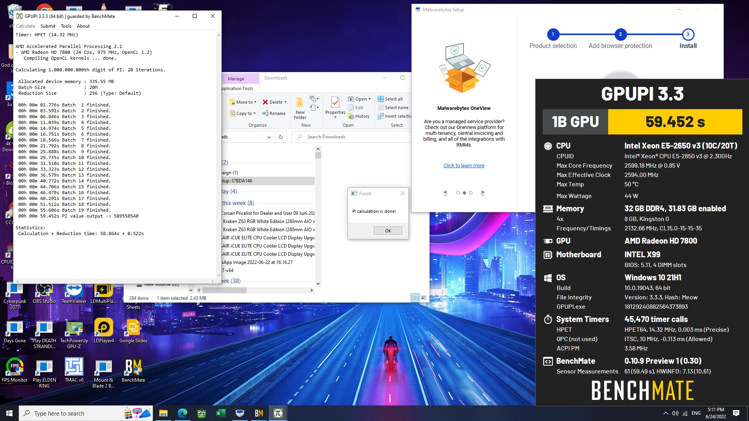This screenshot has width=749, height=421.
Task: Open the About menu in GPUPI
Action: point(83,26)
